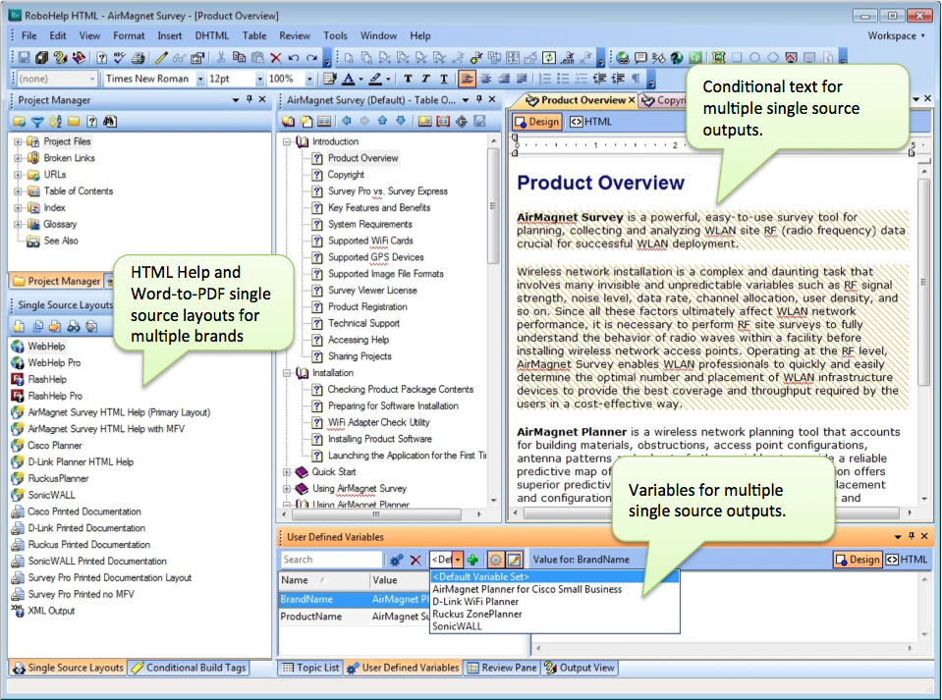The width and height of the screenshot is (942, 700).
Task: Toggle Bold formatting button
Action: [408, 79]
